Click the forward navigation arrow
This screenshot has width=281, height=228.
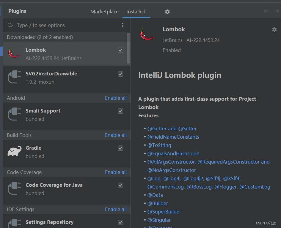(x=277, y=11)
